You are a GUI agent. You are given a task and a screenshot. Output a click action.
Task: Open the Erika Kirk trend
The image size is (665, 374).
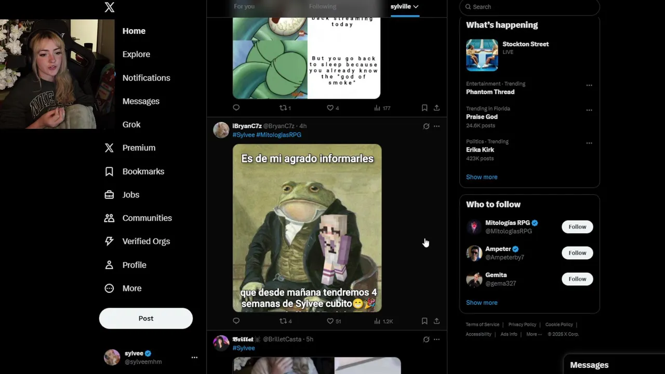(x=480, y=150)
